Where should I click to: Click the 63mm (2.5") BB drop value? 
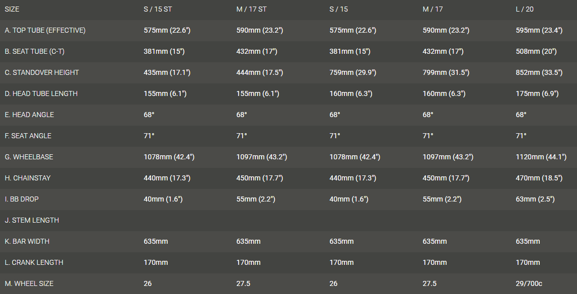[535, 199]
